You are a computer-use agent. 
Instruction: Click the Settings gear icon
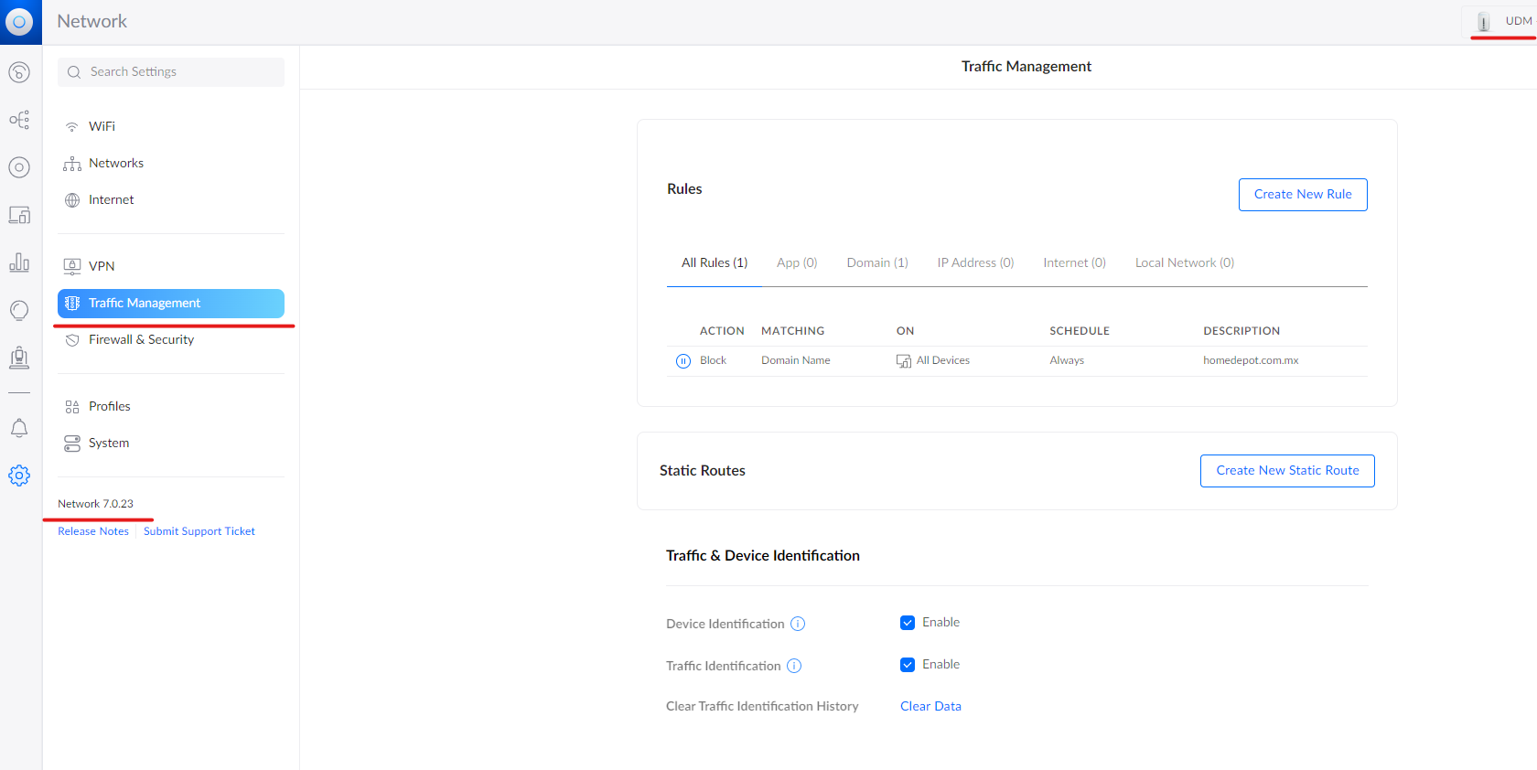pyautogui.click(x=19, y=476)
